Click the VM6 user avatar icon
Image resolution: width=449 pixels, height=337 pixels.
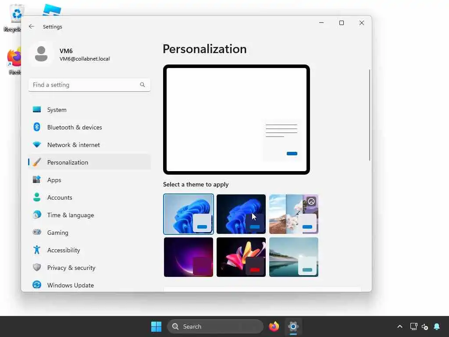(x=41, y=54)
